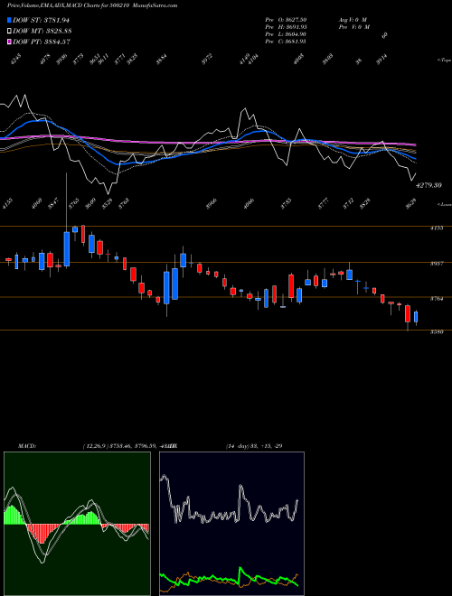452x596 pixels.
Task: Click the MACD (12,26,9) parameter values
Action: pyautogui.click(x=129, y=446)
